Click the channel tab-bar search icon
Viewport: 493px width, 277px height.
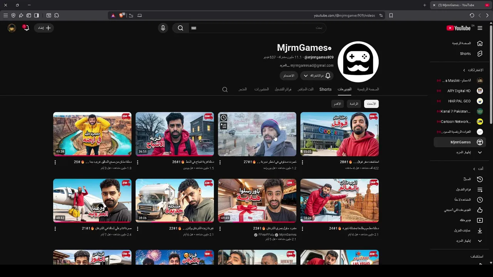pos(225,89)
